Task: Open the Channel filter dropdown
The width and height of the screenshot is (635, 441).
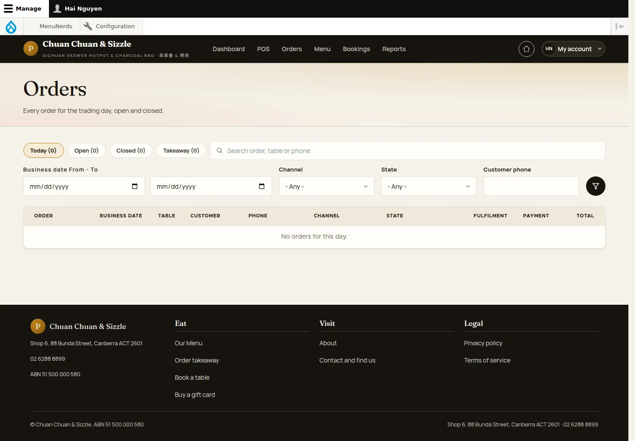Action: pos(327,186)
